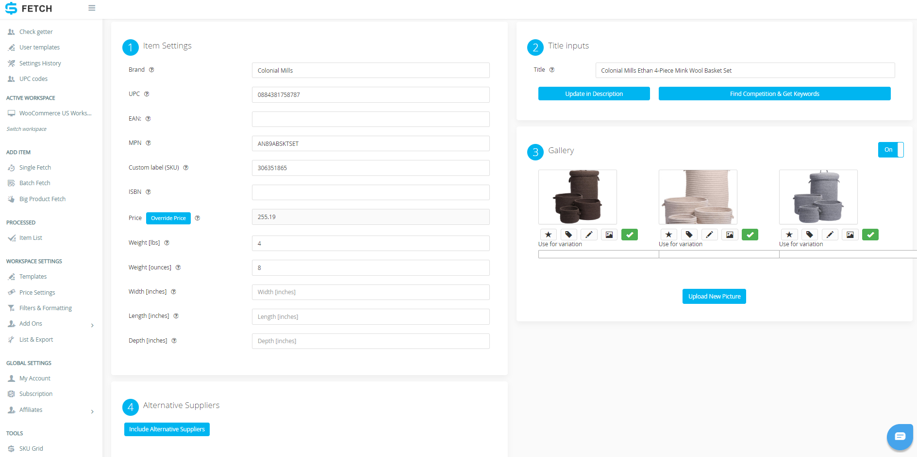Click help icon next to UPC
Screen dimensions: 917x457
click(147, 94)
